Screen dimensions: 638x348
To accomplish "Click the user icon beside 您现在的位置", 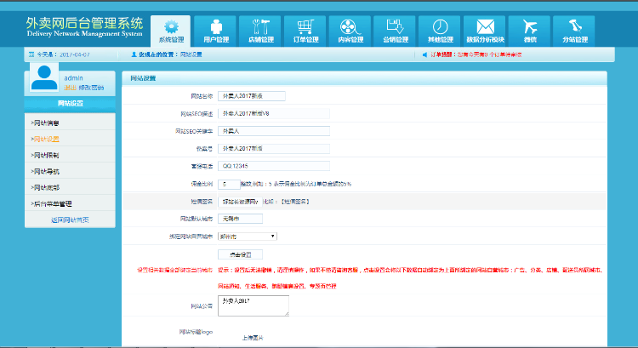I will [134, 54].
